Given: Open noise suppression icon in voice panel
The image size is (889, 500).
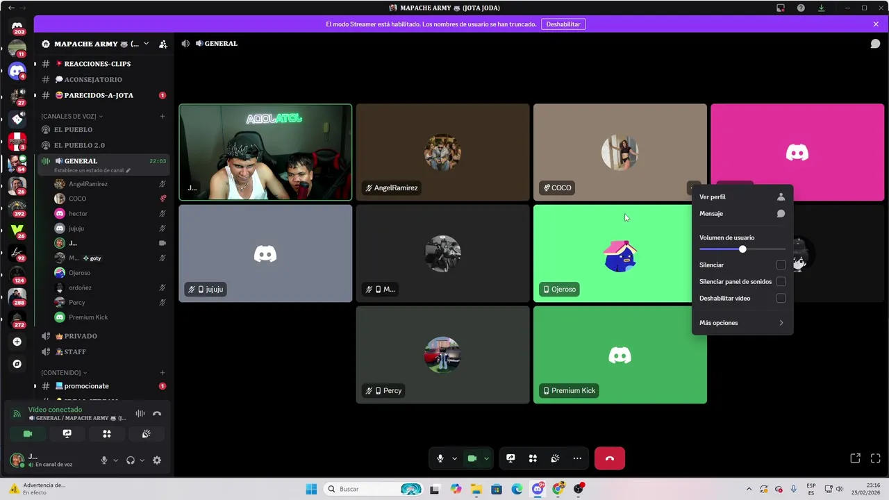Looking at the screenshot, I should tap(140, 413).
